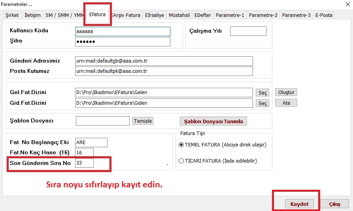
Task: Open the EIrsaliye tab
Action: [155, 15]
